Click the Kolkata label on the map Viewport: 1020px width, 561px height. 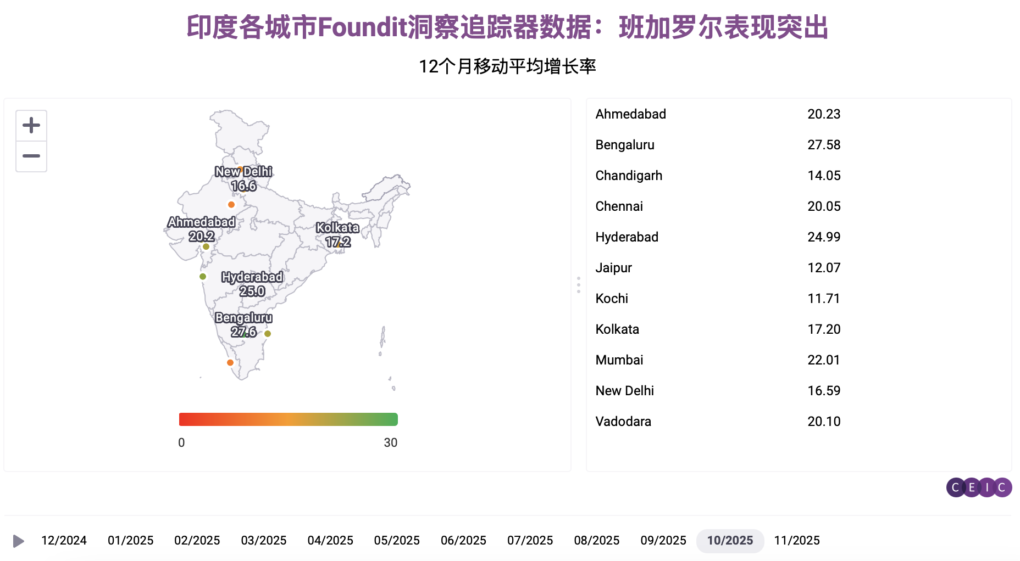pos(337,228)
